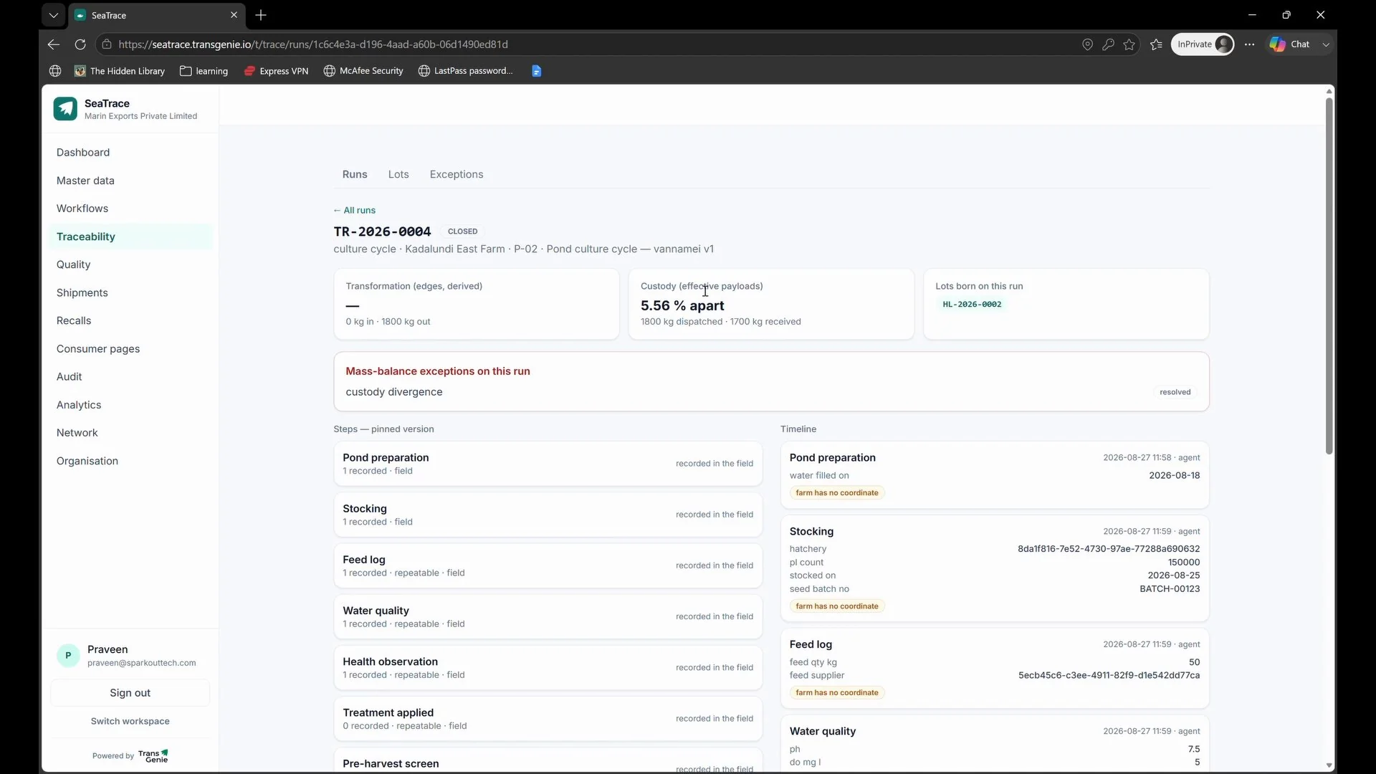
Task: Select the Runs tab
Action: 355,174
